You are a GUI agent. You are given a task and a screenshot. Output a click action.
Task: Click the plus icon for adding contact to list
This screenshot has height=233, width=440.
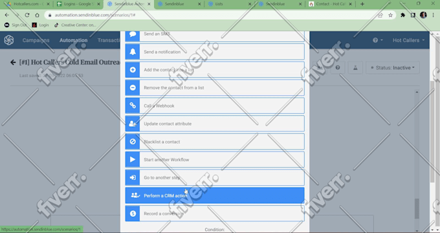(133, 70)
